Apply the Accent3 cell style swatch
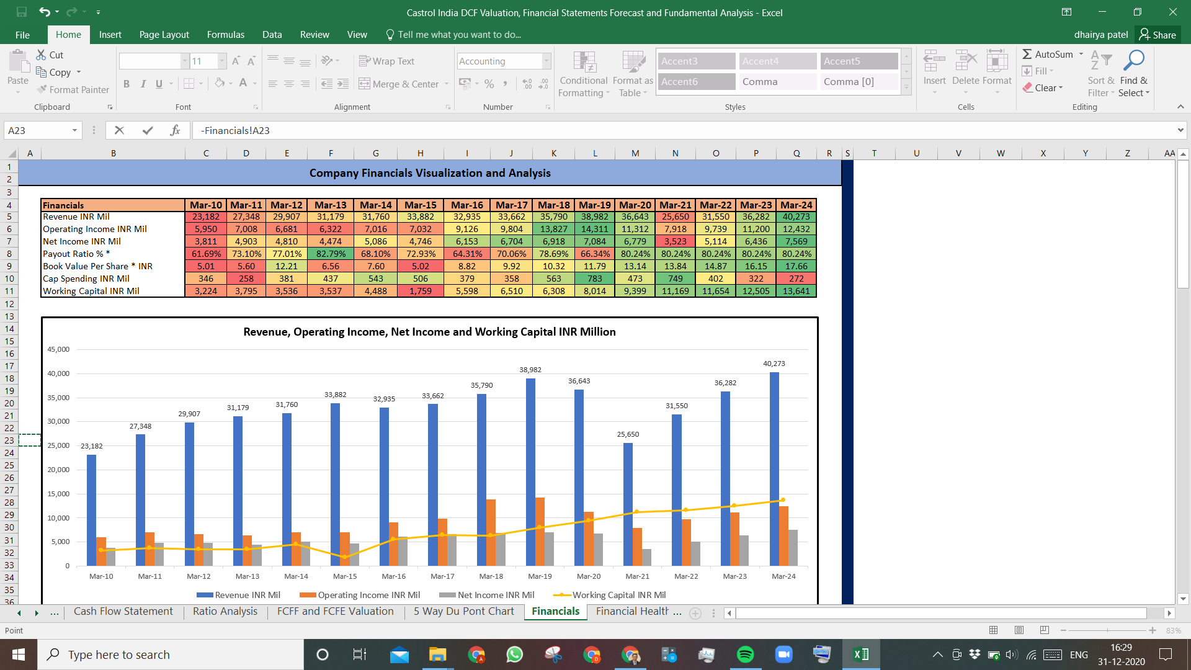The width and height of the screenshot is (1191, 670). coord(696,61)
